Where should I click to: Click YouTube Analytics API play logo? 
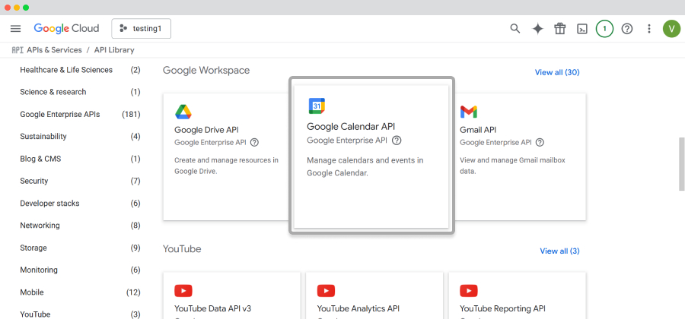(x=326, y=291)
